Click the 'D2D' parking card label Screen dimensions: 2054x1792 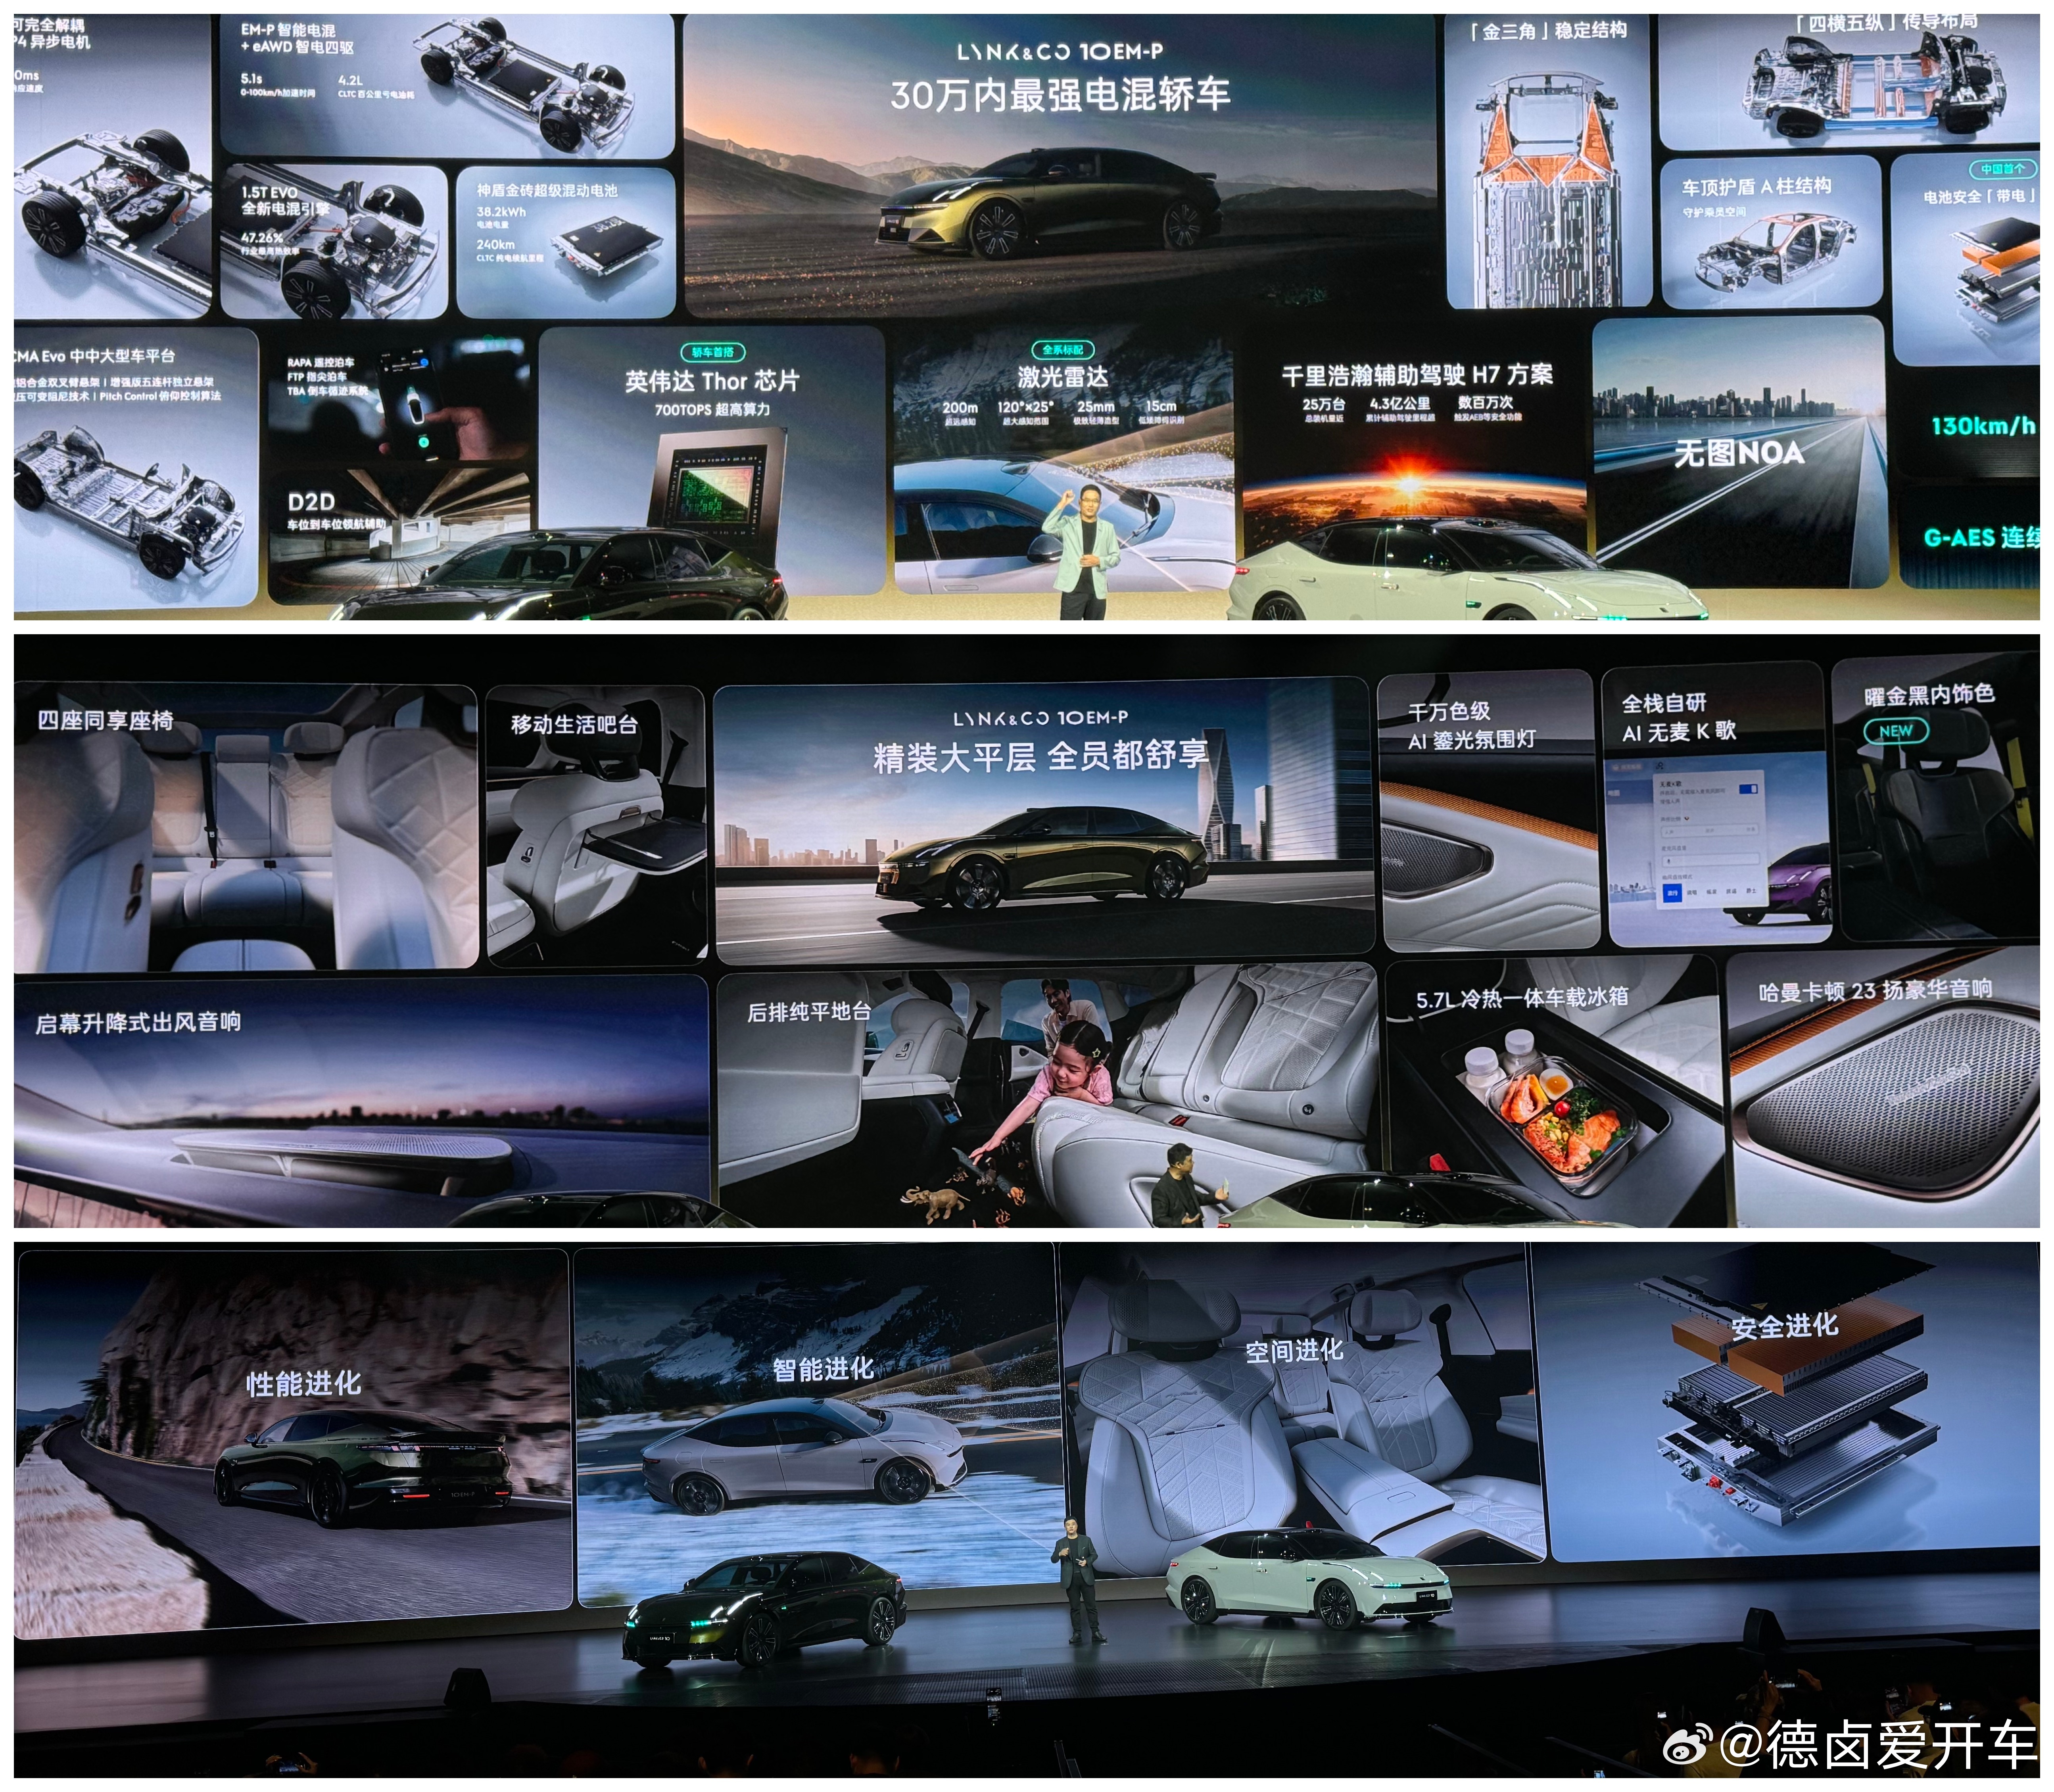(311, 502)
